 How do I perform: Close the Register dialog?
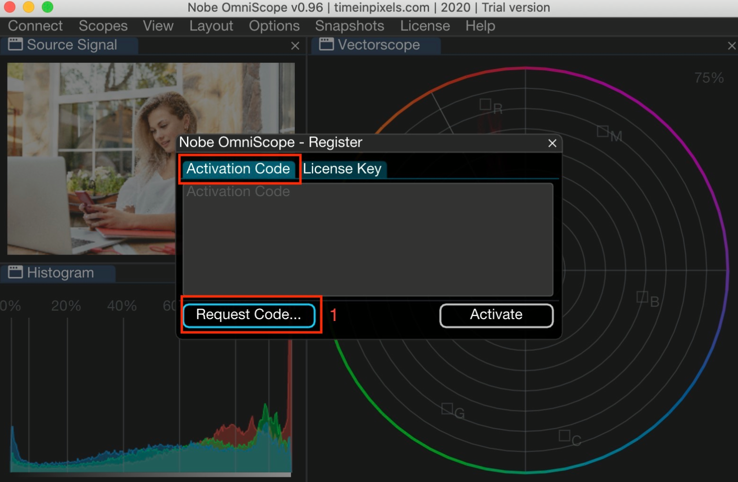pyautogui.click(x=552, y=143)
